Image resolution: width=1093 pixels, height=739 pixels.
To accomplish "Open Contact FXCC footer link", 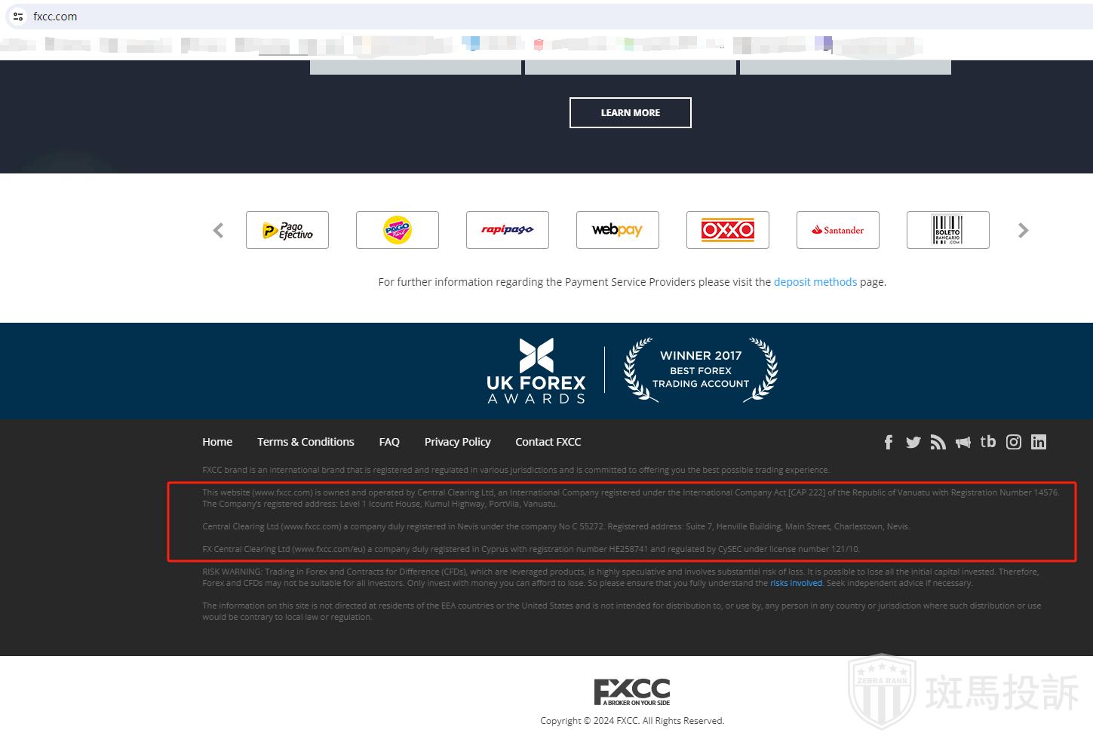I will [x=548, y=442].
